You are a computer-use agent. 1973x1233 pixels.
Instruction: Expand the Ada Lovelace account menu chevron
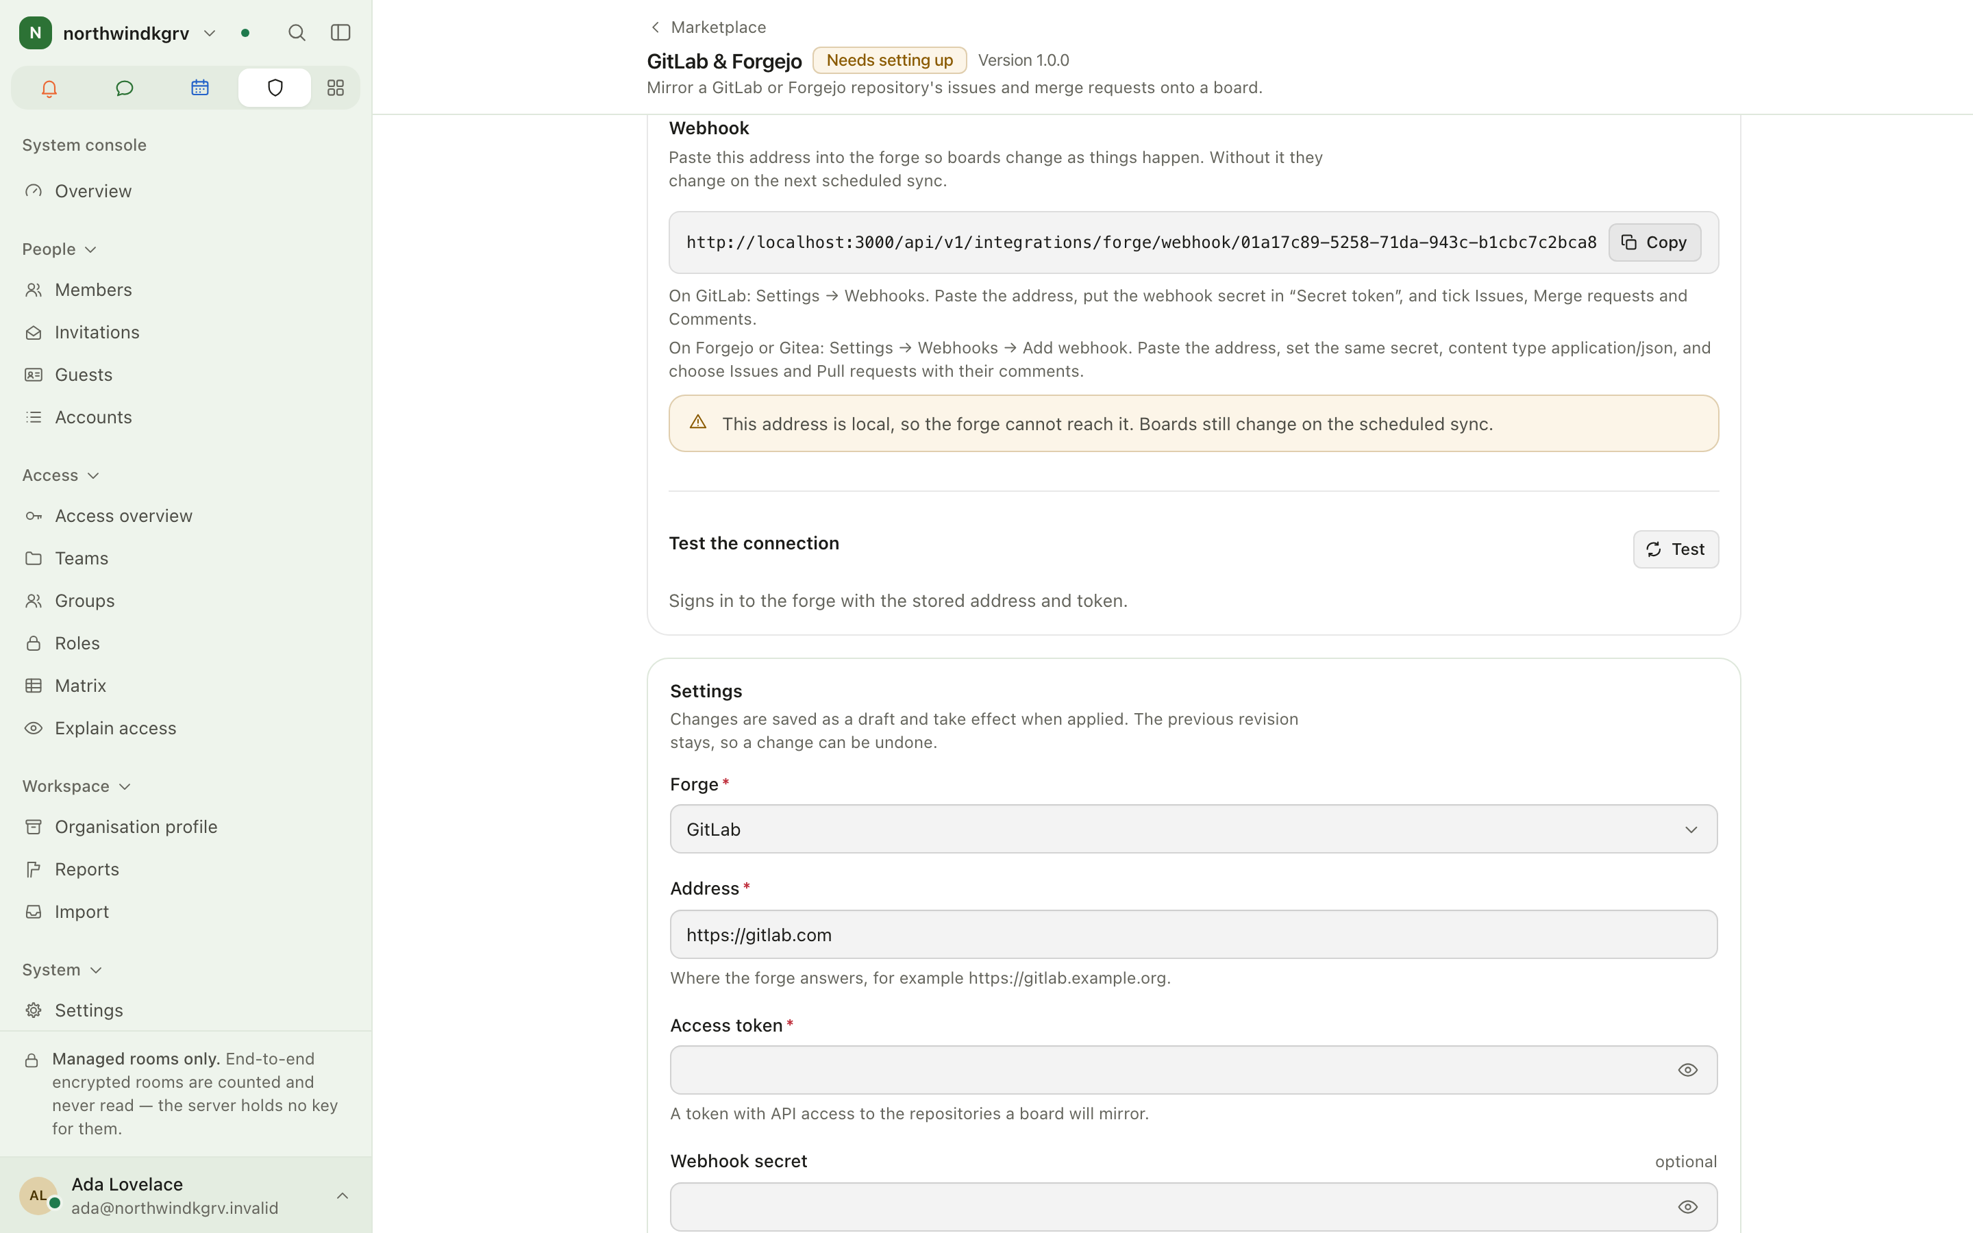click(343, 1195)
